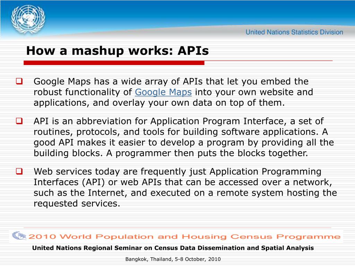
Task: Click the bullet square beside 'API is an abbreviation'
Action: point(19,121)
